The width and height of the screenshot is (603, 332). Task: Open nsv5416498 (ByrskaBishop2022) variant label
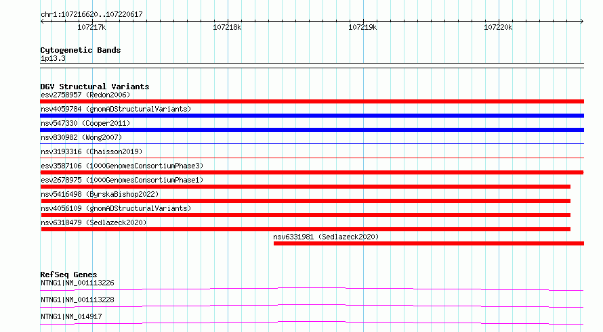(100, 194)
